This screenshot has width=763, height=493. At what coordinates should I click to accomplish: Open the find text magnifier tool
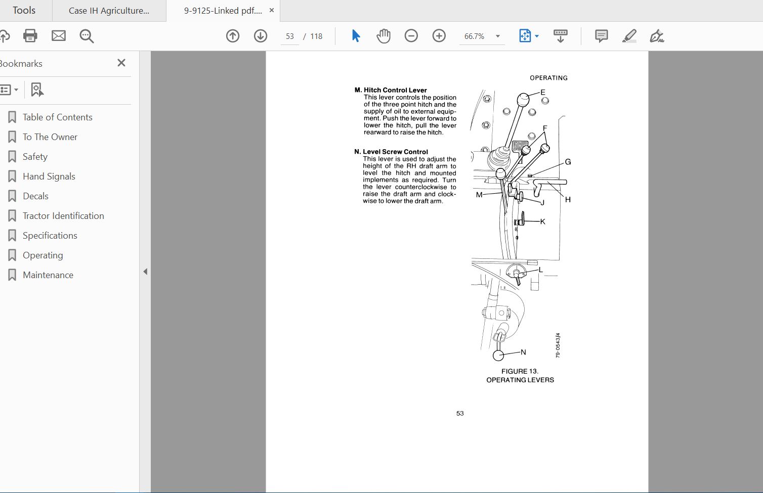(87, 36)
